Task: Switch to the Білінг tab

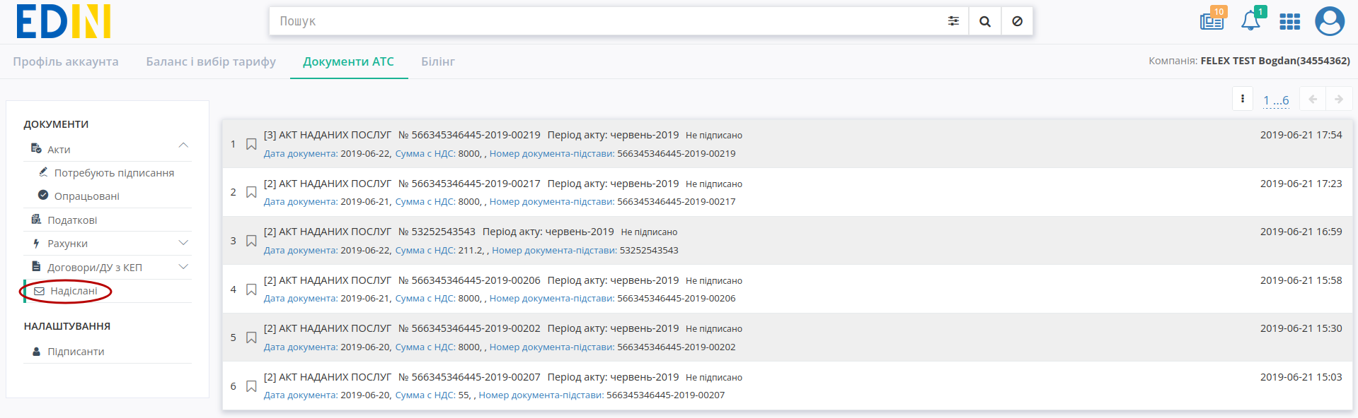Action: pyautogui.click(x=438, y=61)
